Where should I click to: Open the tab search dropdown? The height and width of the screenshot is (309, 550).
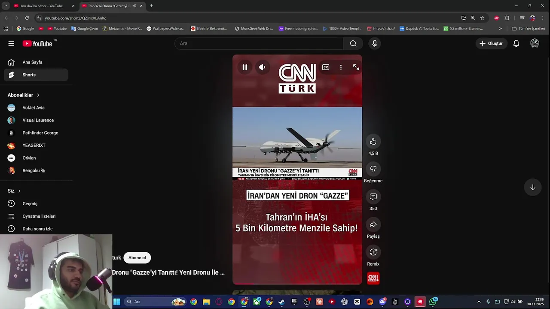(5, 6)
